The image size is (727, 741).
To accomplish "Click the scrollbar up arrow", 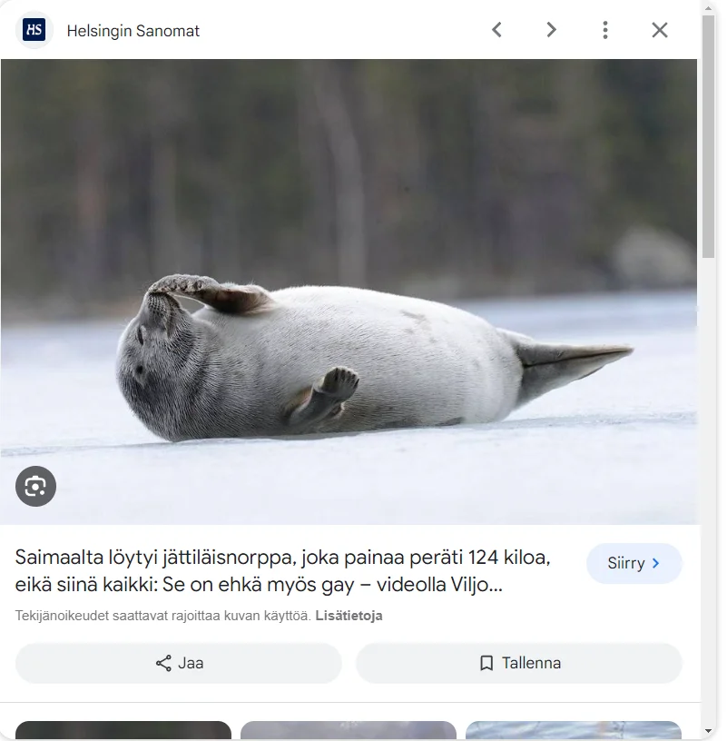I will point(709,7).
